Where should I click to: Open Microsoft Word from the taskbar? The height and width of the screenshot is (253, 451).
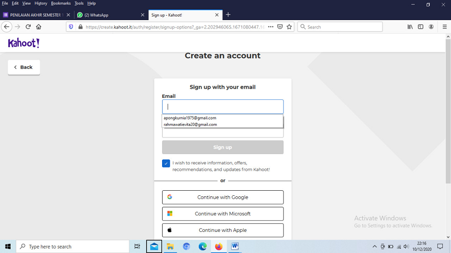pyautogui.click(x=235, y=246)
